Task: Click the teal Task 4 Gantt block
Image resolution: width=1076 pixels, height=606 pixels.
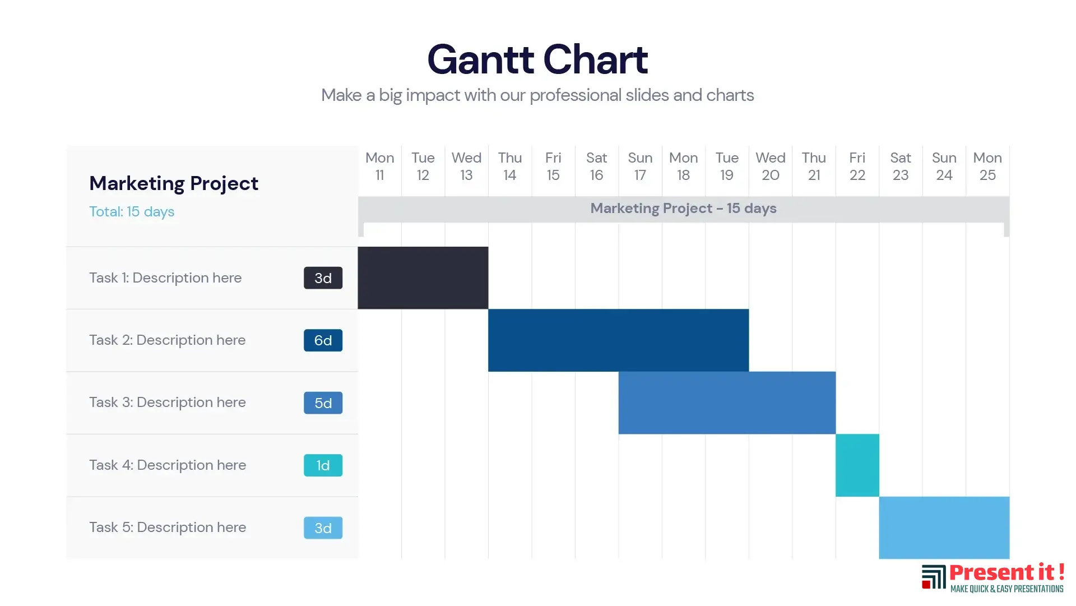Action: [x=857, y=465]
